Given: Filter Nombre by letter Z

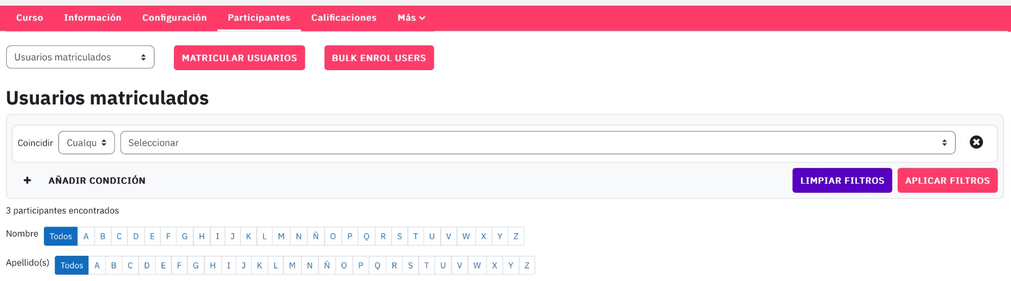Looking at the screenshot, I should point(516,236).
